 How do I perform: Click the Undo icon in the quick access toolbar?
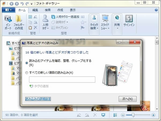tap(22, 4)
